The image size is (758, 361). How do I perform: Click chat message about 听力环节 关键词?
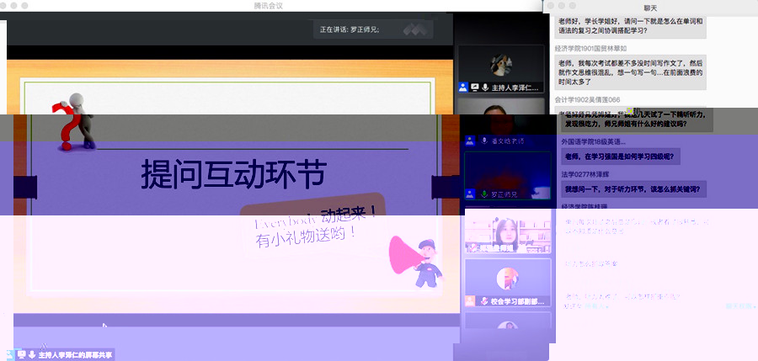[633, 189]
